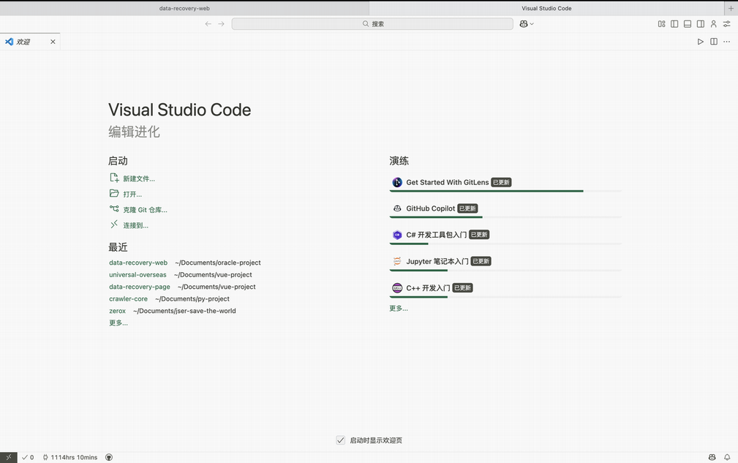The height and width of the screenshot is (463, 738).
Task: Click the new file icon beside 新建文件
Action: (114, 178)
